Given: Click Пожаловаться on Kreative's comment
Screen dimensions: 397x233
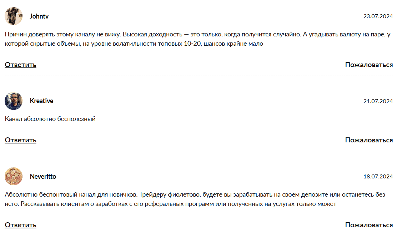Looking at the screenshot, I should pos(369,140).
